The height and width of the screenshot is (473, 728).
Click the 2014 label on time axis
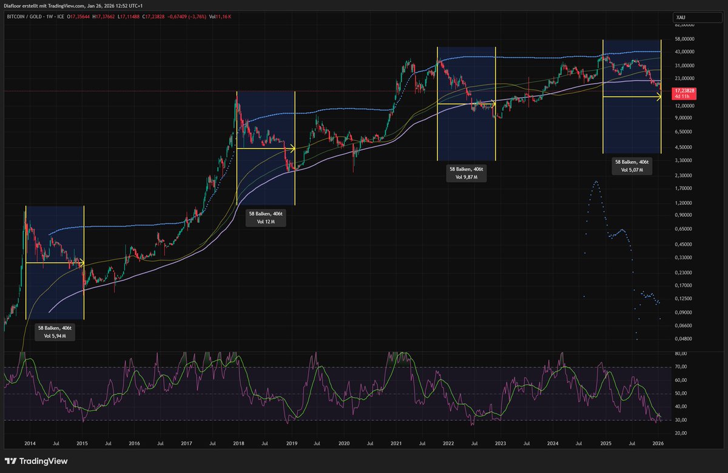tap(29, 445)
